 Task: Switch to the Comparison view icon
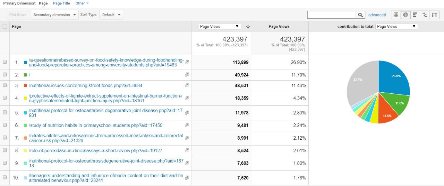[425, 15]
